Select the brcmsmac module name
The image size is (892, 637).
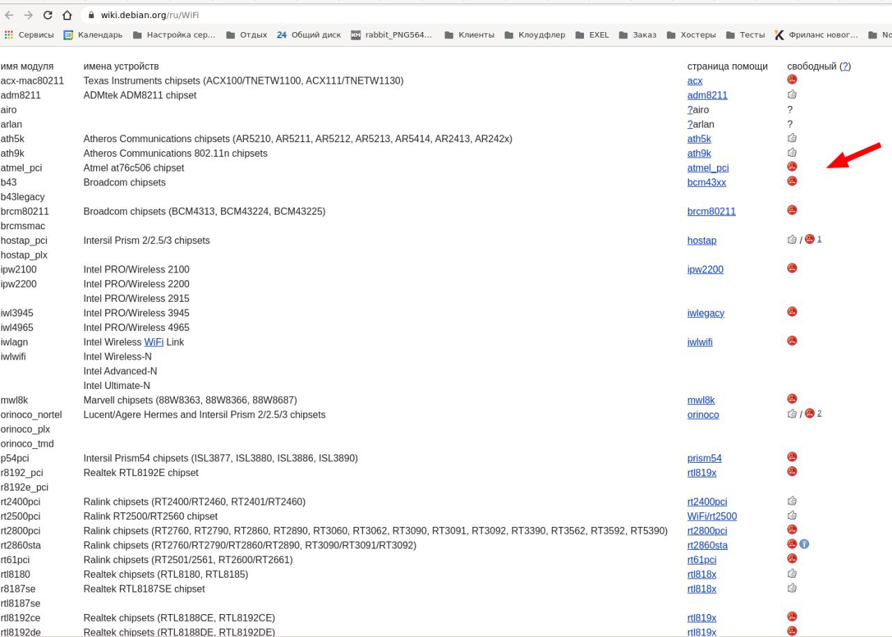click(x=23, y=226)
